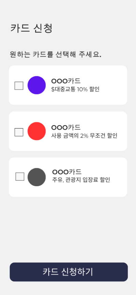
Task: Check the box next to the red card
Action: tap(19, 132)
